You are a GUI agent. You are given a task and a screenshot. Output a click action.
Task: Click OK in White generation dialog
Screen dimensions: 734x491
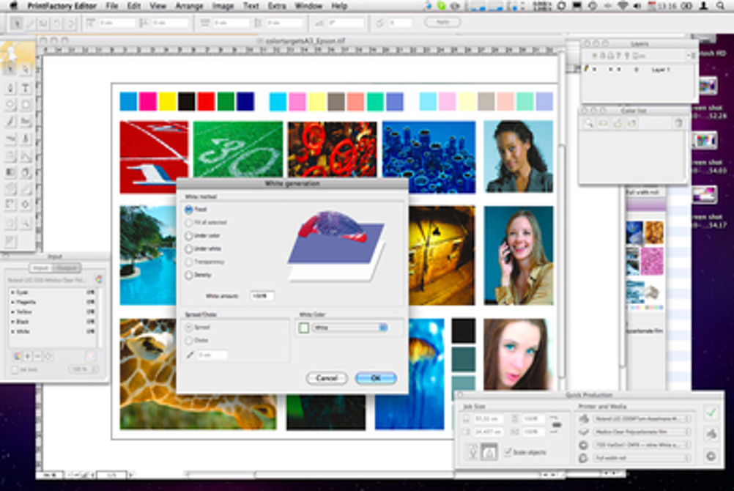[x=376, y=378]
